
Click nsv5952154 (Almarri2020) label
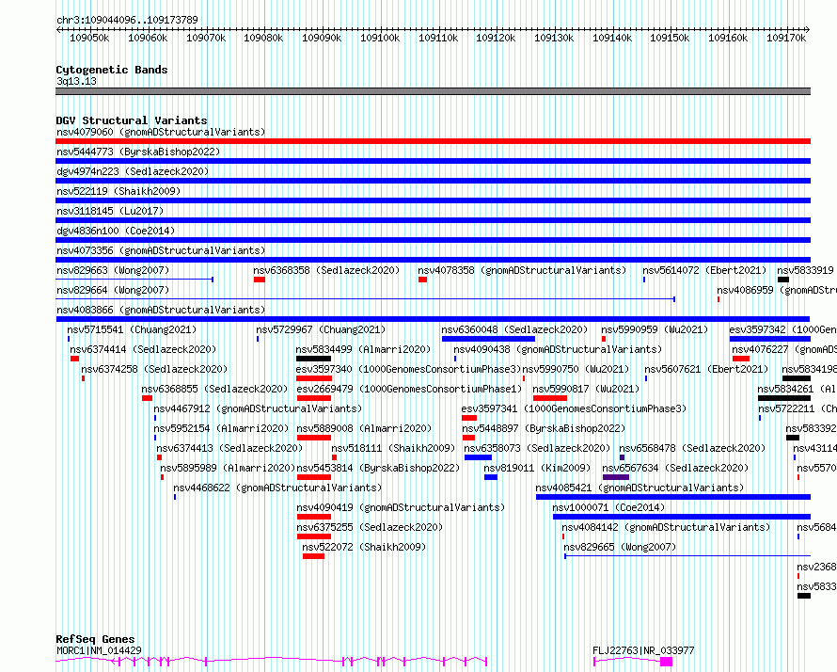tap(221, 428)
